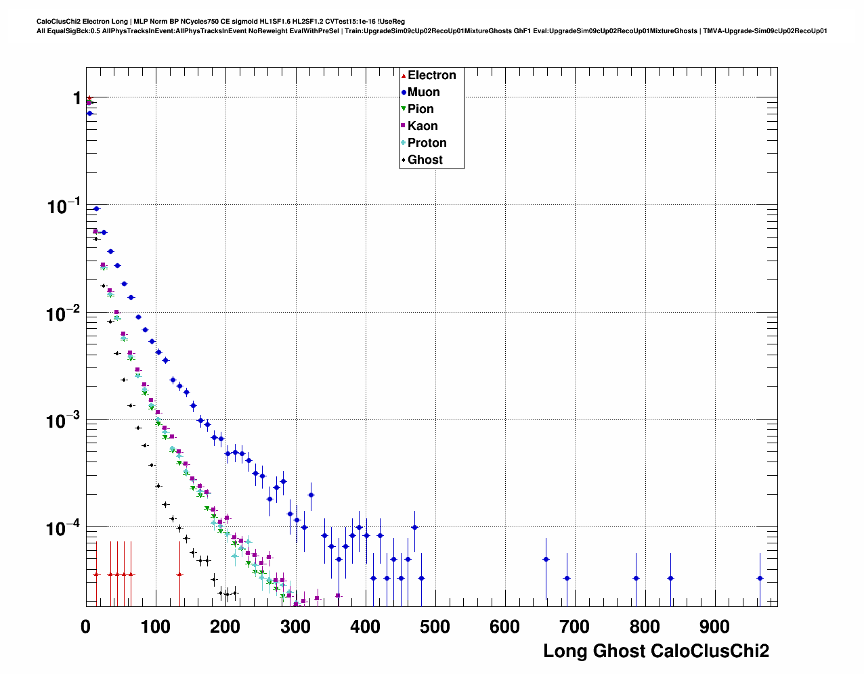
Task: Click the y-axis label 1 at top
Action: (77, 99)
